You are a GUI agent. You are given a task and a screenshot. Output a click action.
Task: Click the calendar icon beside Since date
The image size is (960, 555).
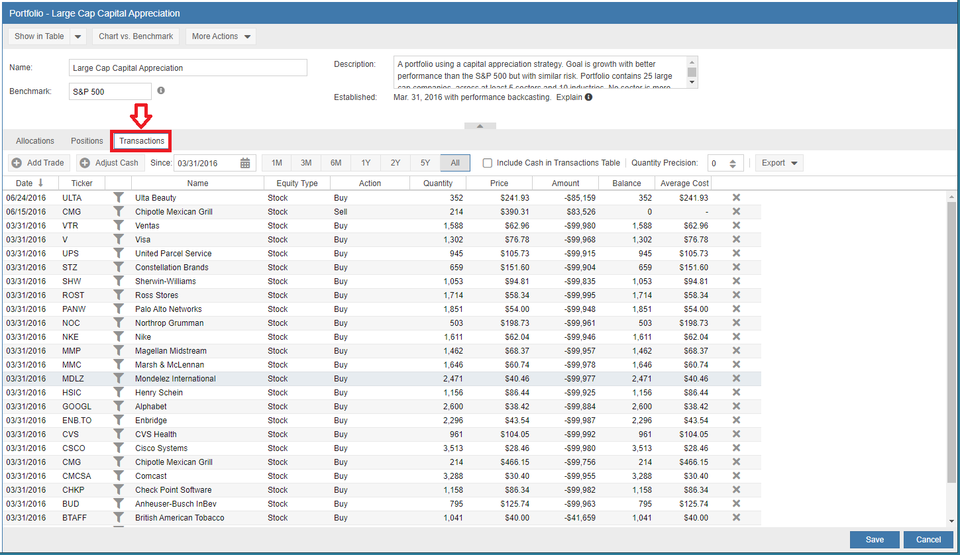(x=245, y=163)
